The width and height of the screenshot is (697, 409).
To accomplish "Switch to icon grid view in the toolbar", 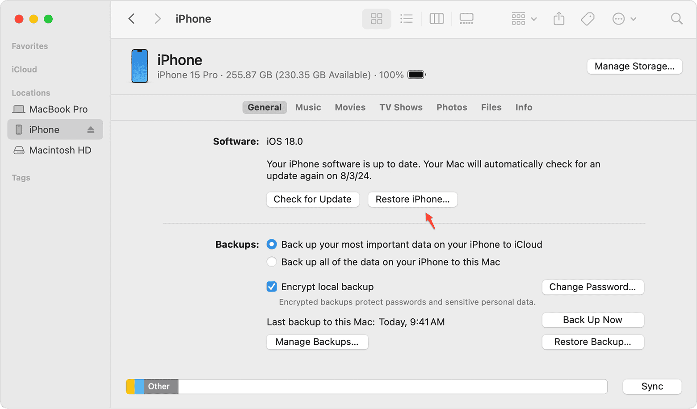I will coord(376,19).
